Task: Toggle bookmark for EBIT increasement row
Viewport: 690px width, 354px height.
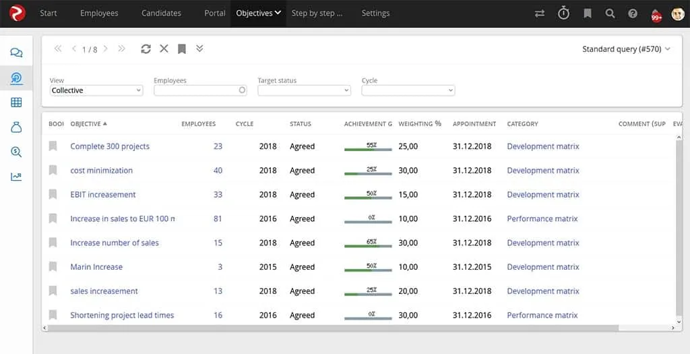Action: click(x=53, y=195)
